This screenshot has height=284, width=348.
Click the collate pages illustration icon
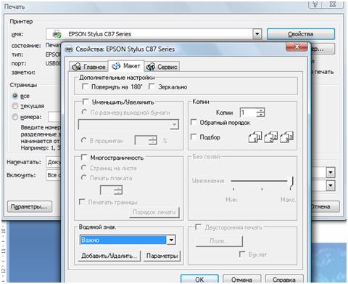tap(271, 137)
